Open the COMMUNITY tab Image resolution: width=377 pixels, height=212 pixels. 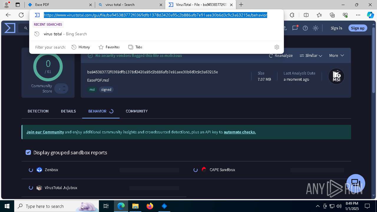pos(137,111)
